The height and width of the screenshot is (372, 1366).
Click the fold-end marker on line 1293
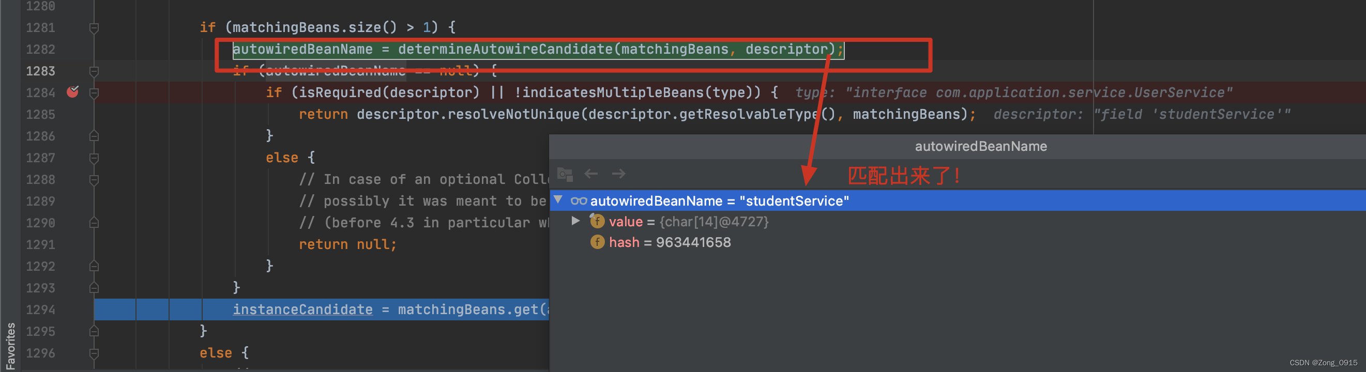tap(94, 288)
